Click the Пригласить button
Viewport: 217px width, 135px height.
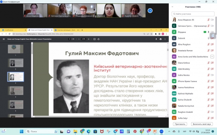pyautogui.click(x=180, y=124)
